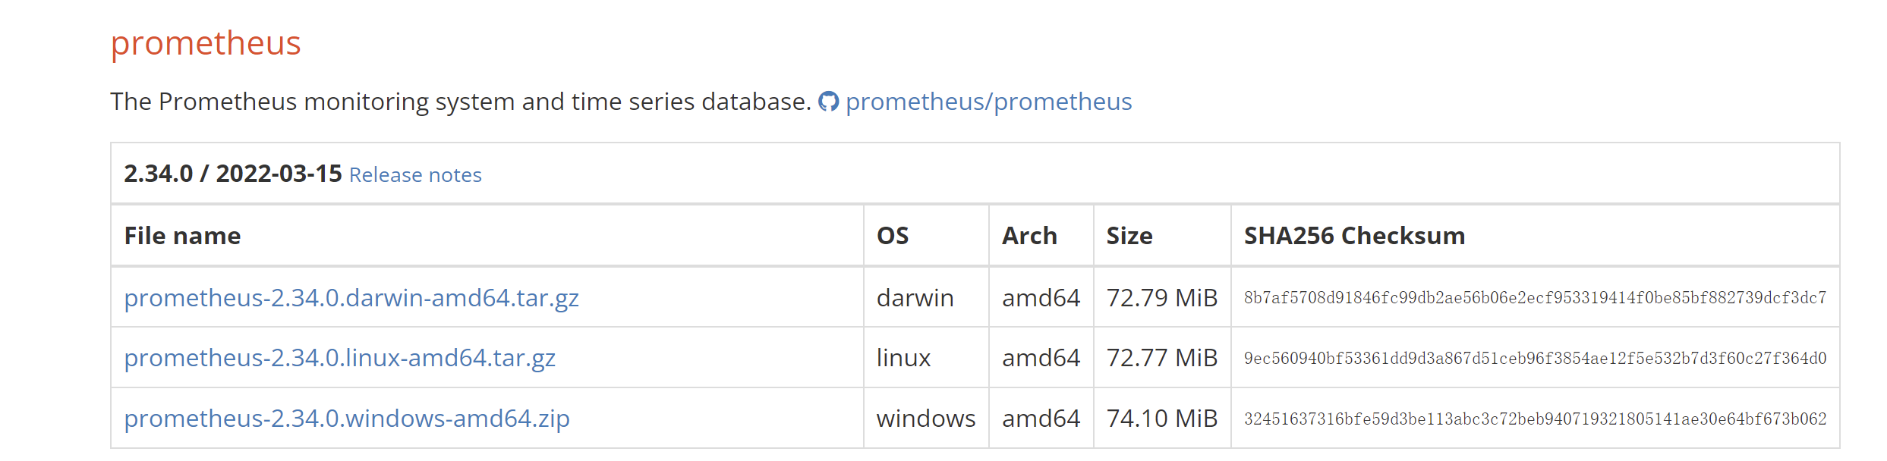
Task: Click the linux SHA256 checksum text
Action: point(1535,358)
